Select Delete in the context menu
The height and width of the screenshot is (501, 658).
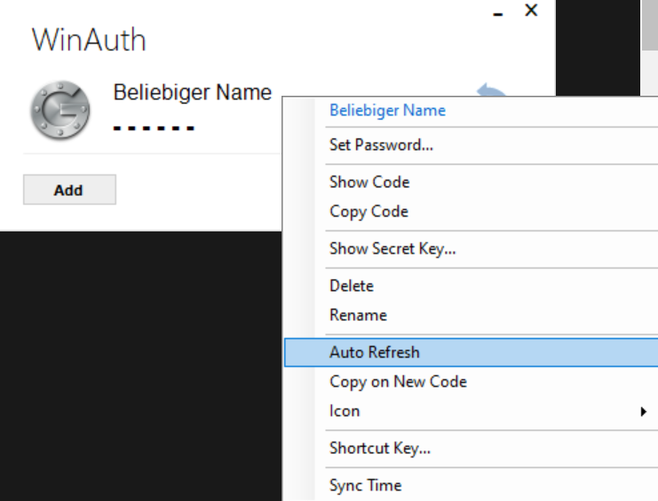tap(351, 286)
